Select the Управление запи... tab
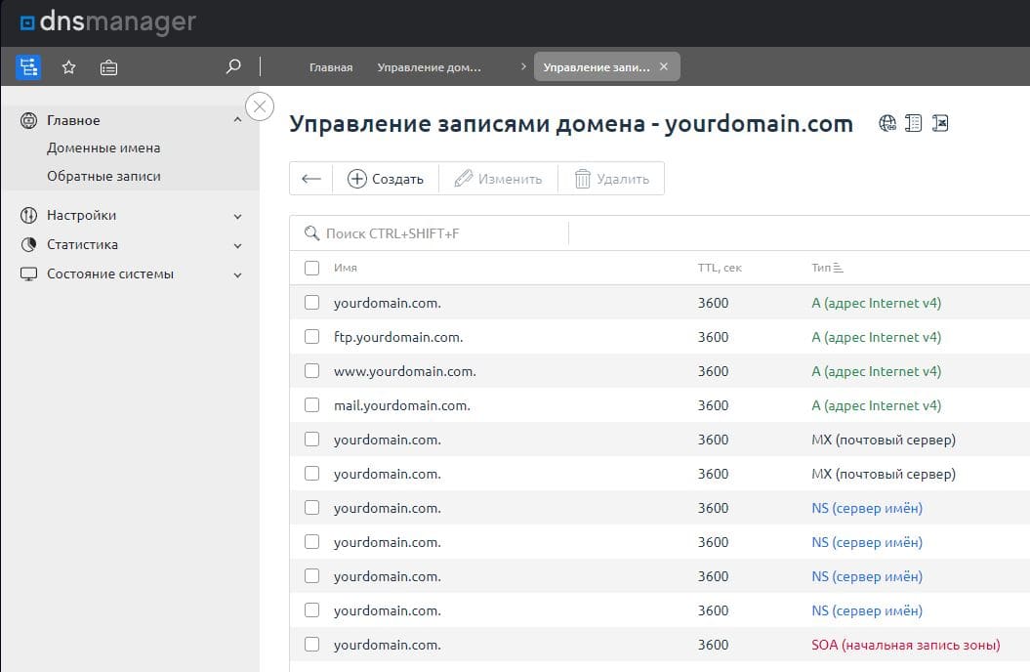This screenshot has width=1030, height=672. (x=597, y=67)
